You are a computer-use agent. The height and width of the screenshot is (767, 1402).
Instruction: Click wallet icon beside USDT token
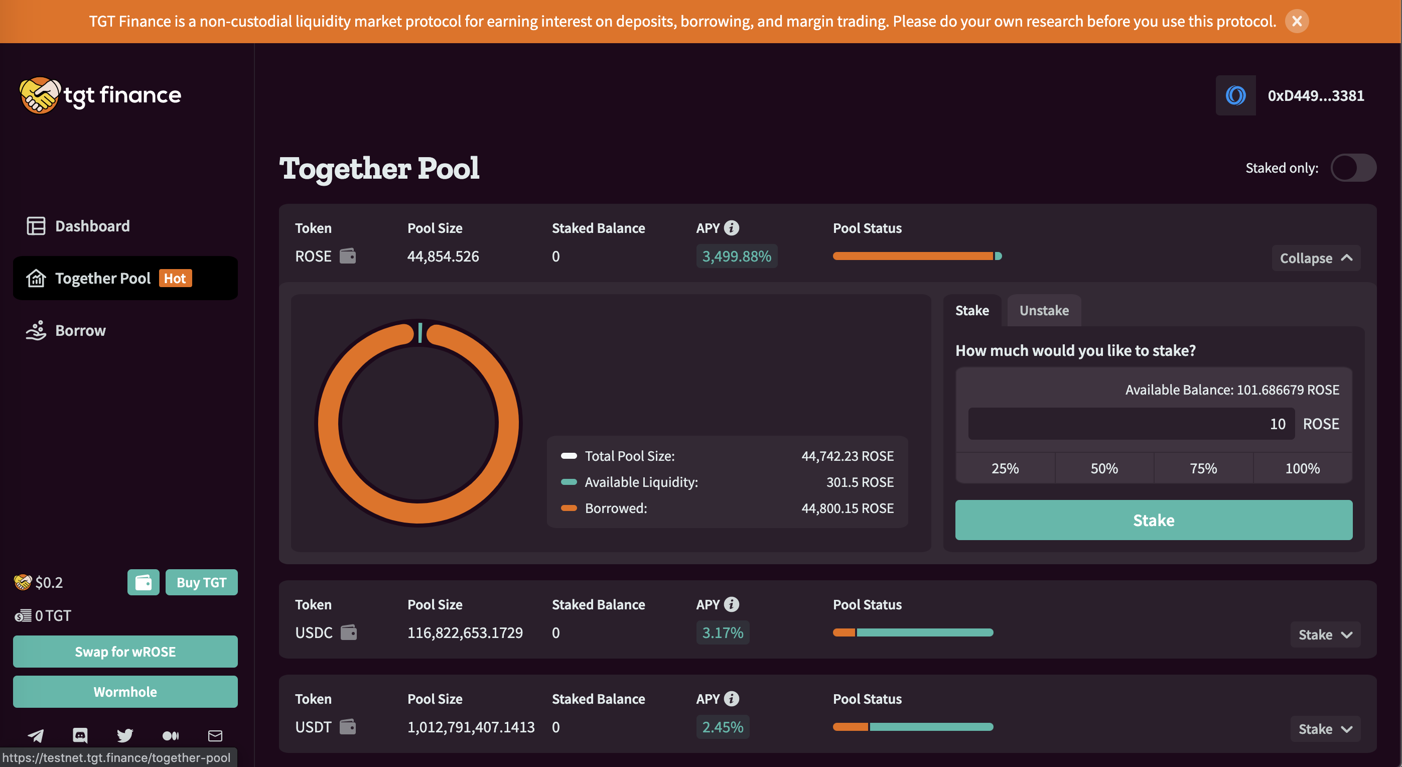(x=348, y=727)
